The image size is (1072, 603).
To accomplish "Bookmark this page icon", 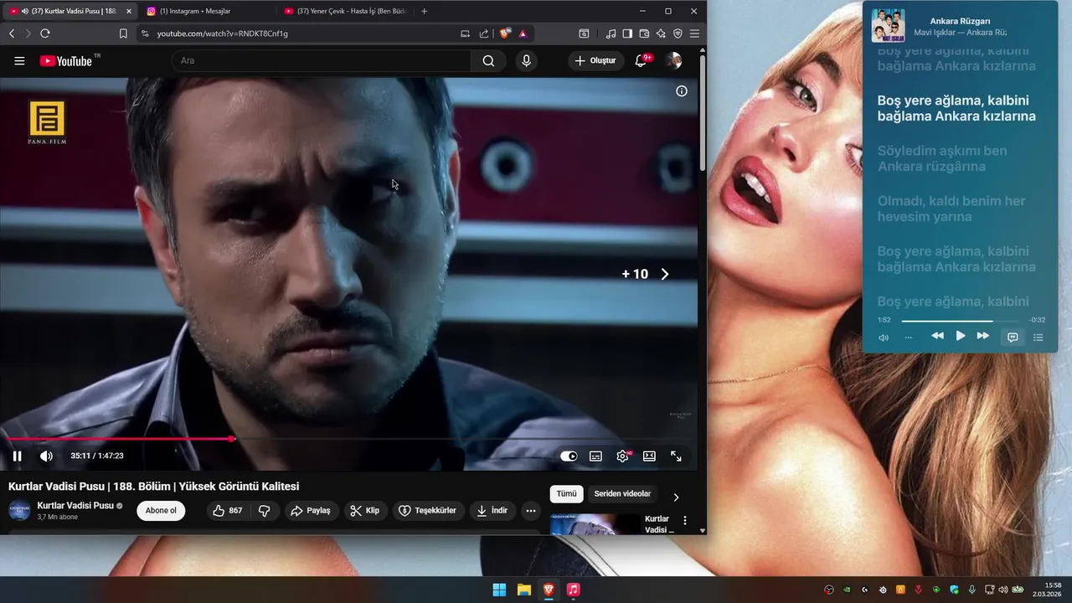I will click(x=123, y=33).
